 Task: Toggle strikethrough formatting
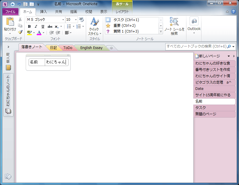click(x=50, y=27)
